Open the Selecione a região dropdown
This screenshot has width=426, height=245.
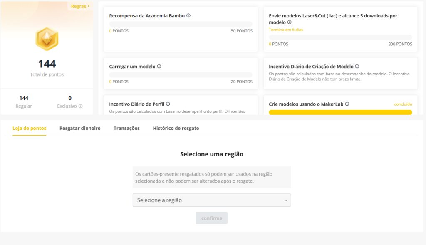pyautogui.click(x=212, y=200)
